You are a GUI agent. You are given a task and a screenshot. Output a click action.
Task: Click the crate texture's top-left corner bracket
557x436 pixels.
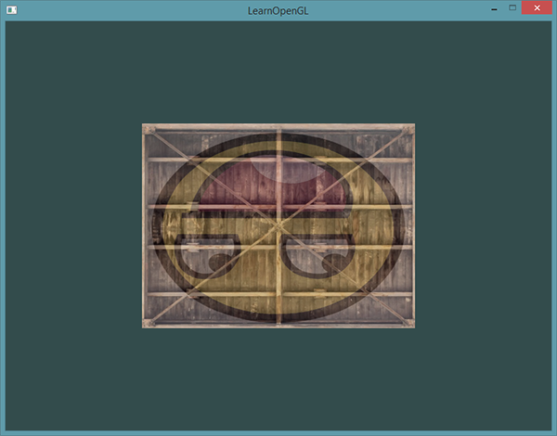pyautogui.click(x=148, y=130)
